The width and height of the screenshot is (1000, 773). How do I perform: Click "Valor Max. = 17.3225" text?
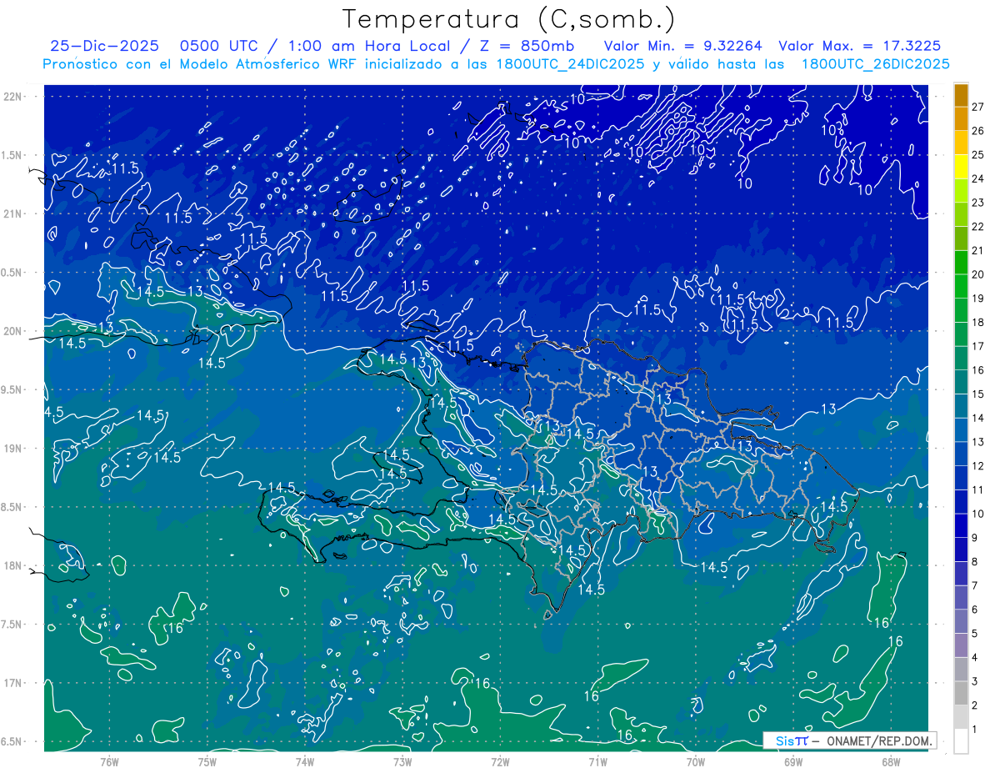click(x=859, y=46)
